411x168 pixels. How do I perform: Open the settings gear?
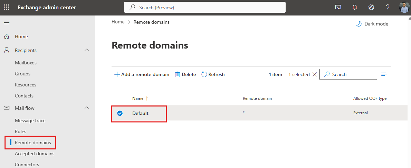tap(371, 7)
